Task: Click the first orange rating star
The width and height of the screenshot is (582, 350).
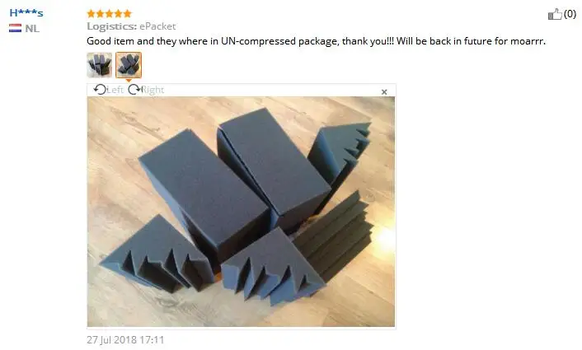Action: pyautogui.click(x=92, y=14)
